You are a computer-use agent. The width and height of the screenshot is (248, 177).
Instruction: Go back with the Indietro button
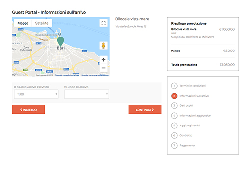(x=28, y=110)
